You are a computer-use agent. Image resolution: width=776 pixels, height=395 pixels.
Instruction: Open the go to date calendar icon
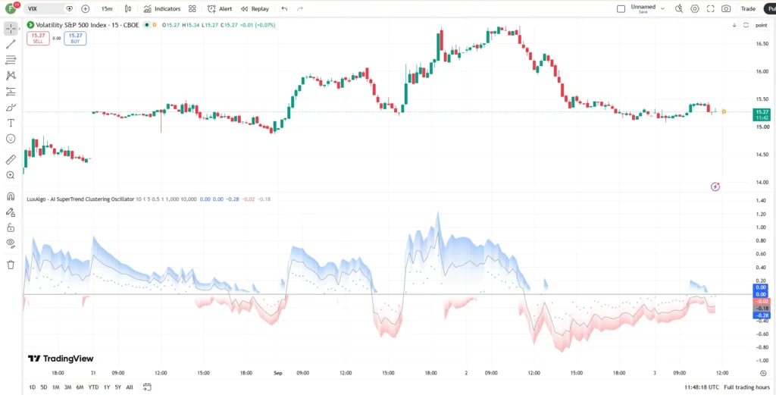[x=147, y=387]
